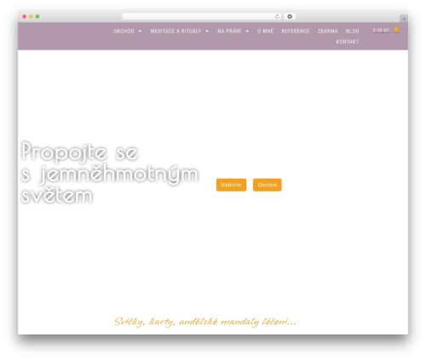Viewport: 426px width, 360px height.
Task: Open the Meditace a rituály menu item
Action: [x=176, y=31]
